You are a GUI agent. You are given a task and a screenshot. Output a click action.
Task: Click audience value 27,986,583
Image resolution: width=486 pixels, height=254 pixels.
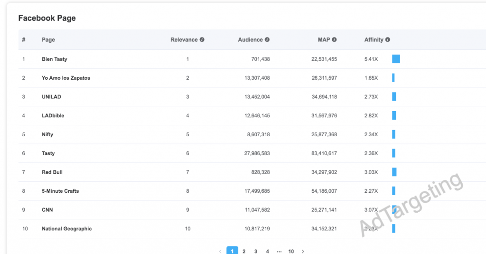[257, 153]
